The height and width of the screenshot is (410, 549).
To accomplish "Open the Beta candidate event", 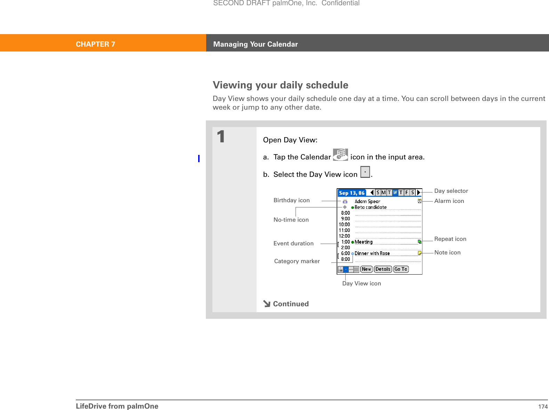I will click(371, 207).
